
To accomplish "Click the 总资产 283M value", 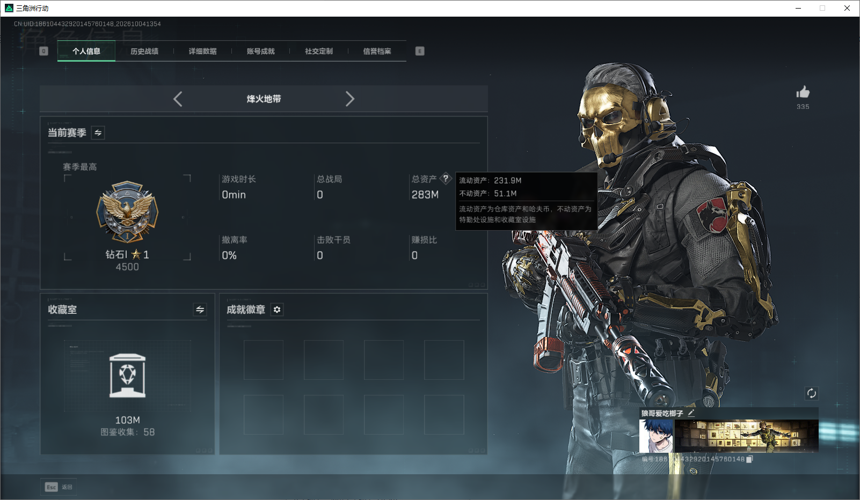I will [425, 195].
